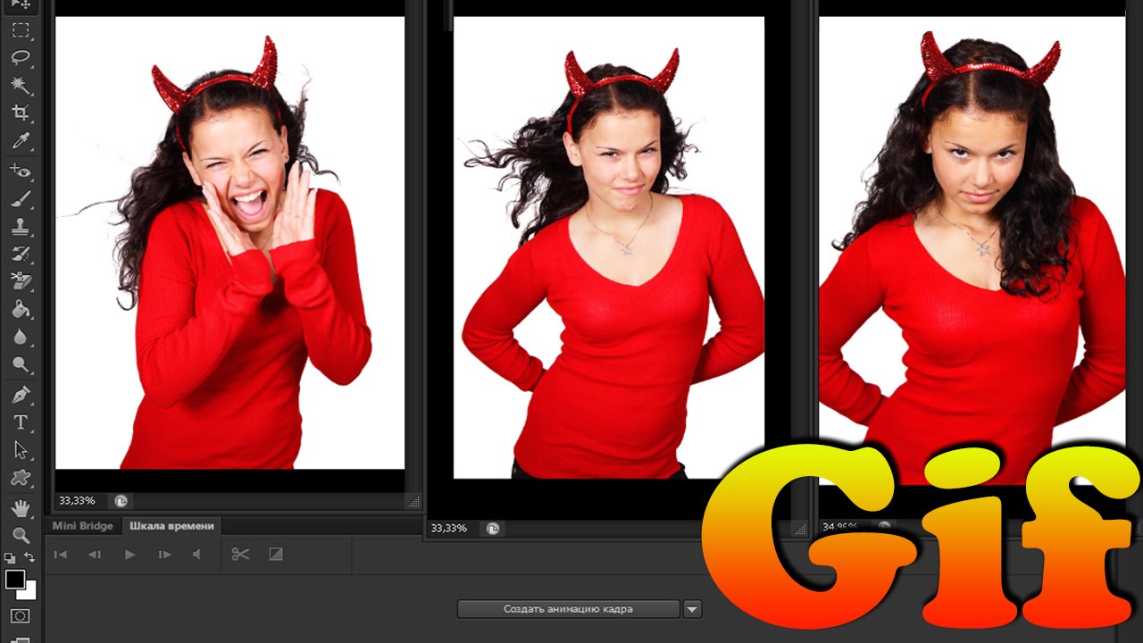
Task: Click resize grip of middle document window
Action: (801, 529)
